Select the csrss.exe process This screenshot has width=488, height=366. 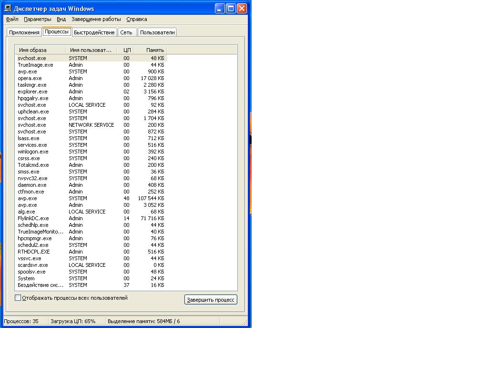[x=91, y=158]
